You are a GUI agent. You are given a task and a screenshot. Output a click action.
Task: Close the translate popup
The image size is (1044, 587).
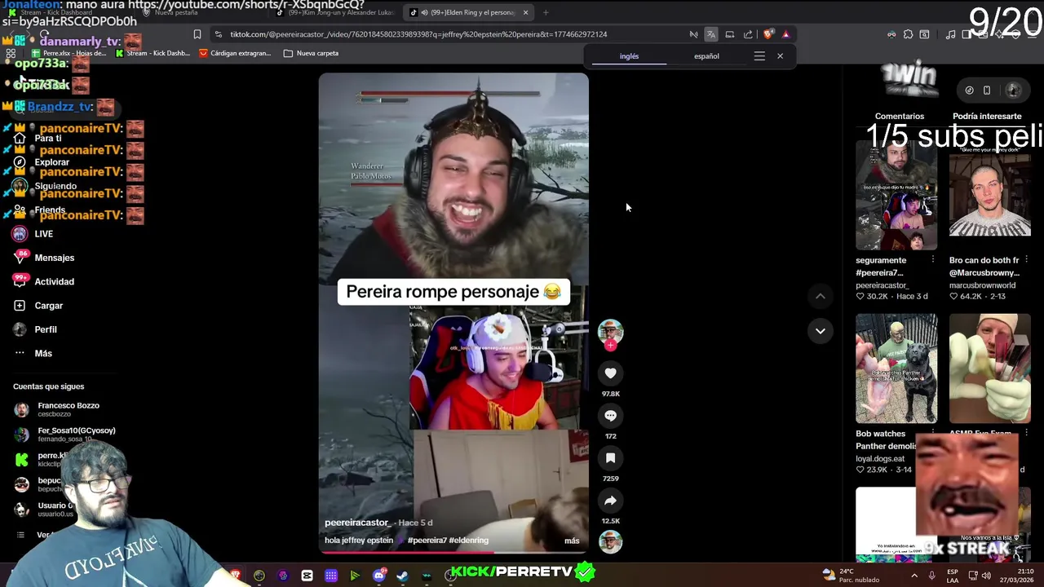click(x=780, y=56)
